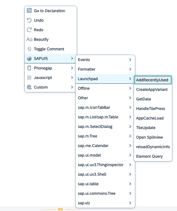The width and height of the screenshot is (177, 211).
Task: Expand the Events submenu arrow
Action: [x=130, y=60]
